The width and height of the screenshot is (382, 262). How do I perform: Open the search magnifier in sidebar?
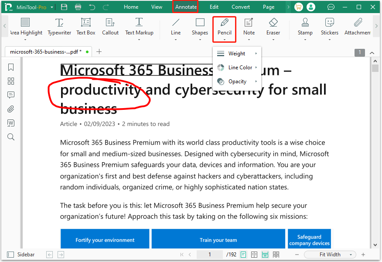coord(11,137)
